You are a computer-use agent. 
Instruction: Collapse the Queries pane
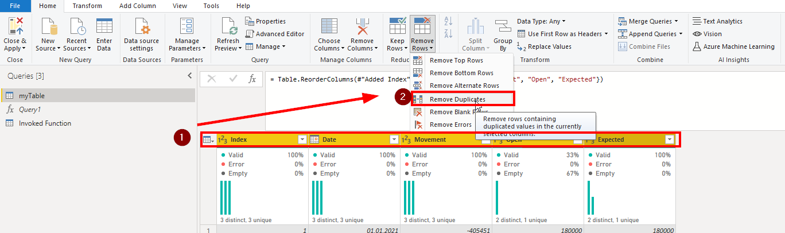click(190, 76)
